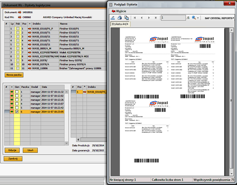Screen dimensions: 237x185
Task: Click green arrow icon for paczka 6
Action: [x=12, y=112]
